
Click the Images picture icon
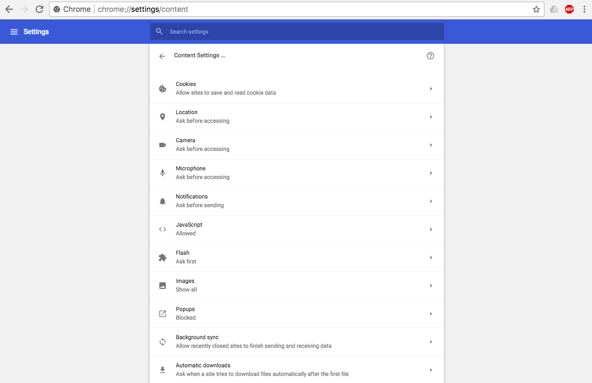click(163, 286)
